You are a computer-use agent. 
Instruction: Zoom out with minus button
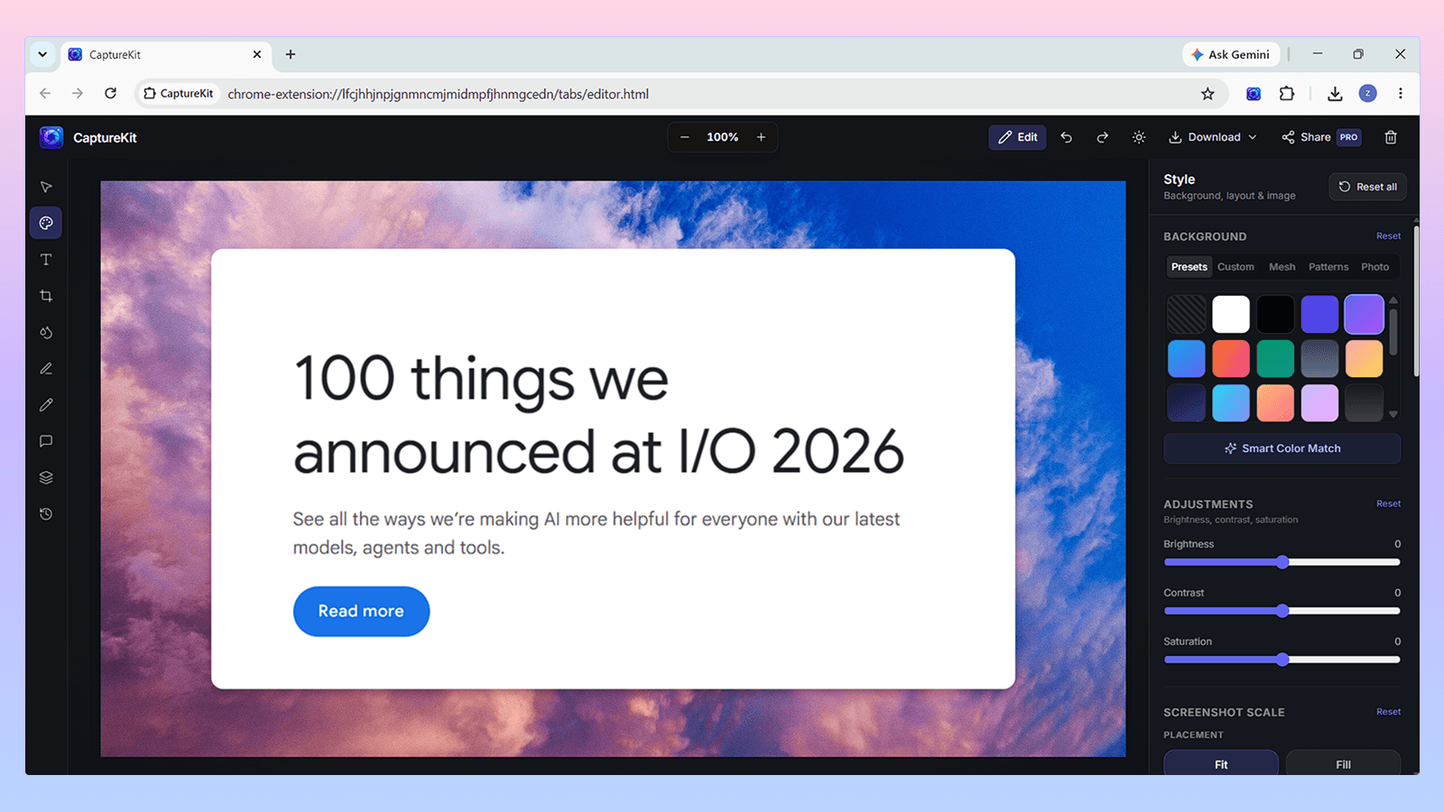[x=685, y=137]
